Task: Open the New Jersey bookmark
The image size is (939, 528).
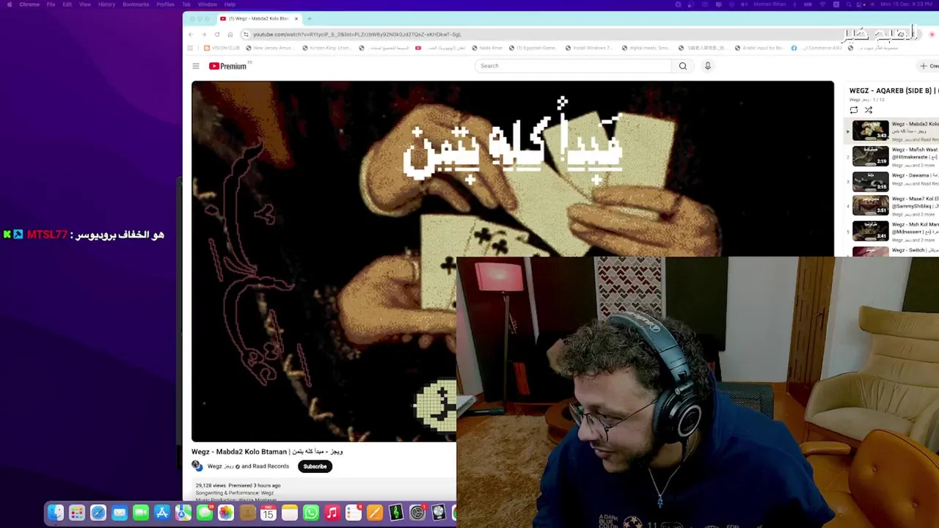Action: [x=268, y=48]
